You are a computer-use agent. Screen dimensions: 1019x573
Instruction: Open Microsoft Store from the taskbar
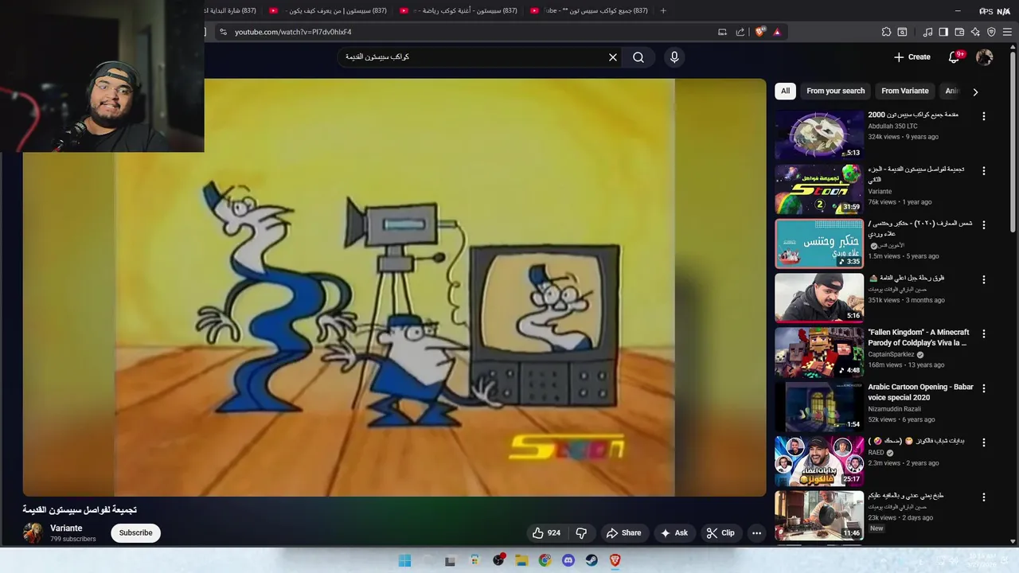[474, 560]
